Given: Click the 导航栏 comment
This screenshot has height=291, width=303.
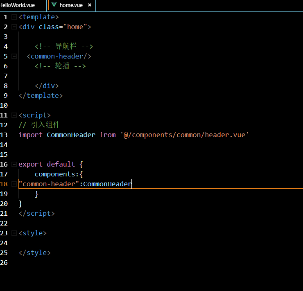Looking at the screenshot, I should tap(64, 46).
